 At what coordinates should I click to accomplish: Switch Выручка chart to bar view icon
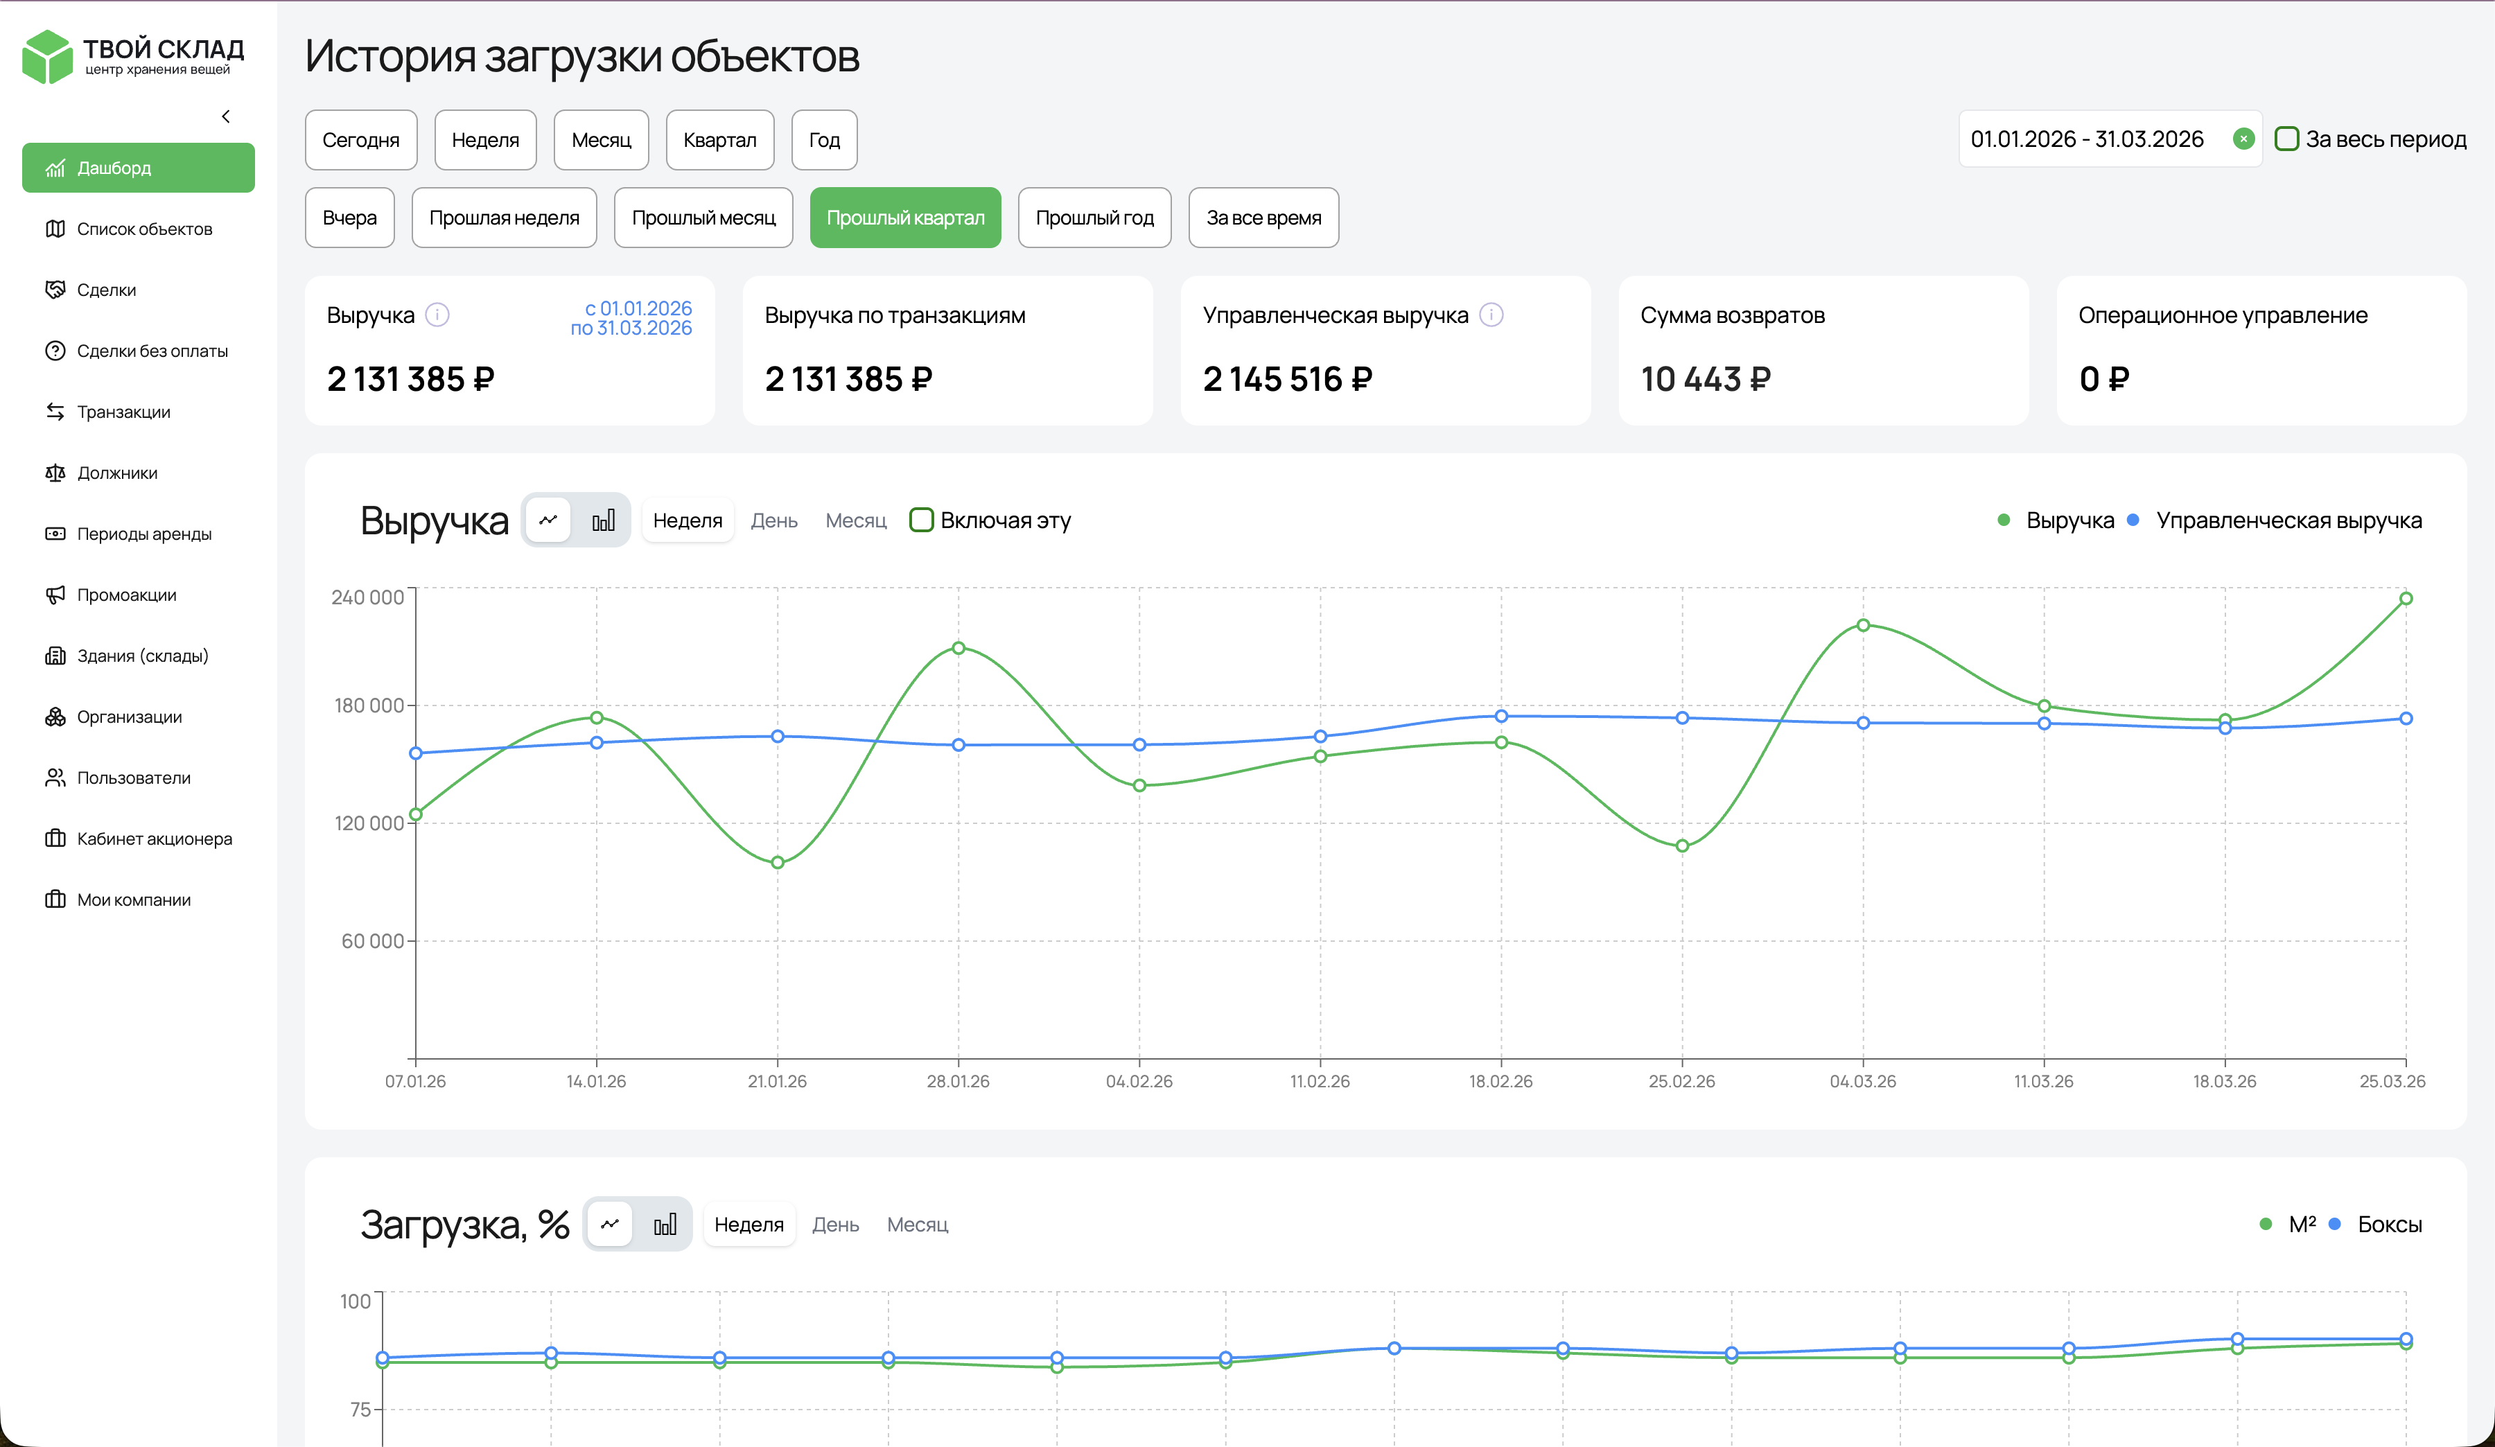[x=603, y=520]
